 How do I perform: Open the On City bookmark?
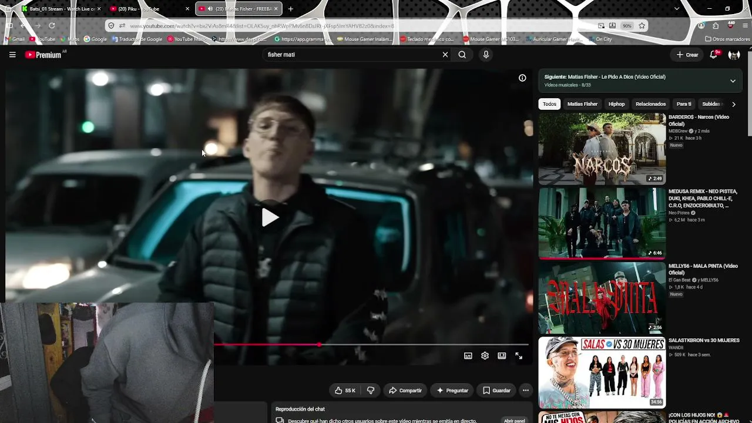[600, 39]
